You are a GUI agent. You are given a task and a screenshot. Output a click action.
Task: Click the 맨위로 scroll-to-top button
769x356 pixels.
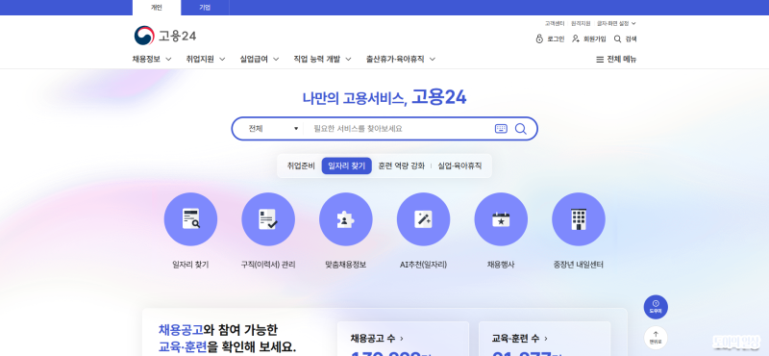656,338
